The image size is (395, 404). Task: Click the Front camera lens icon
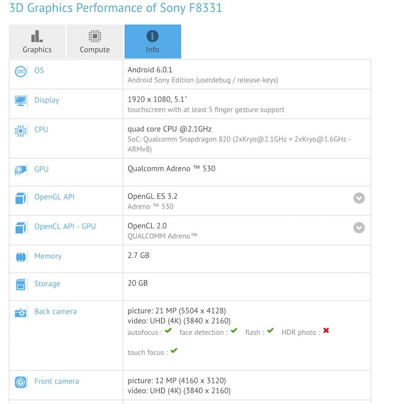[21, 382]
